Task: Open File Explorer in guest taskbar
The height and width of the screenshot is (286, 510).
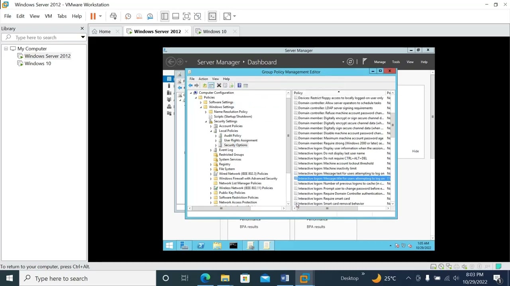Action: coord(217,246)
